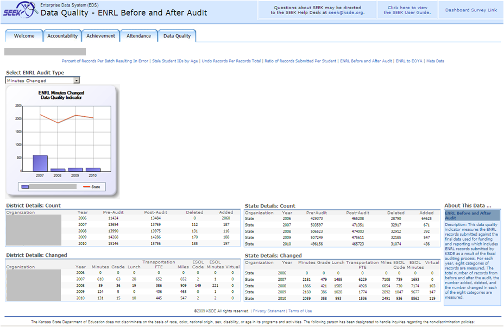Click the SEEK User Guide link
The height and width of the screenshot is (327, 504).
(x=407, y=10)
